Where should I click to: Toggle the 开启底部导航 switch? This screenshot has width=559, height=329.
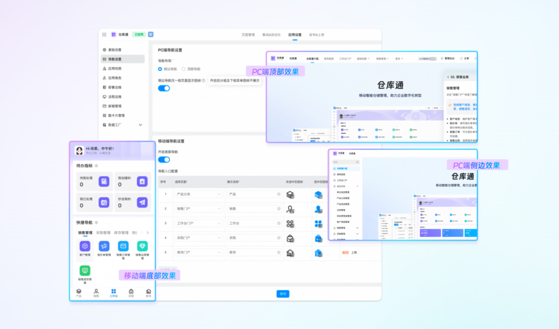(x=164, y=160)
